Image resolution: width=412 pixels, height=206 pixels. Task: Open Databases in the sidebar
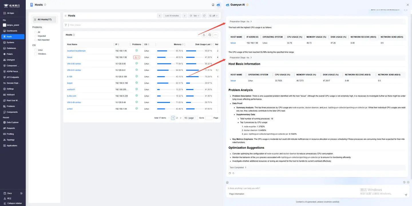(x=13, y=48)
